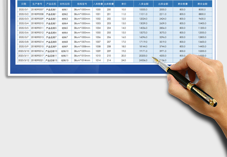Click the 入库金额 column header
The width and height of the screenshot is (227, 157).
tap(143, 4)
